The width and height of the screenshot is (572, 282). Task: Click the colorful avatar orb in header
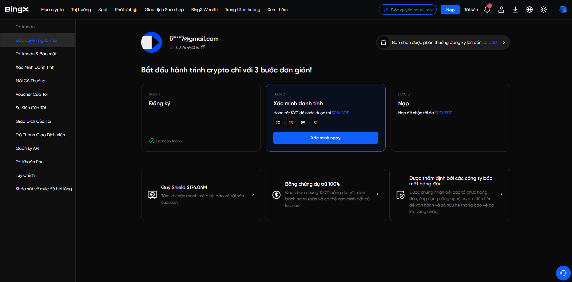(563, 10)
